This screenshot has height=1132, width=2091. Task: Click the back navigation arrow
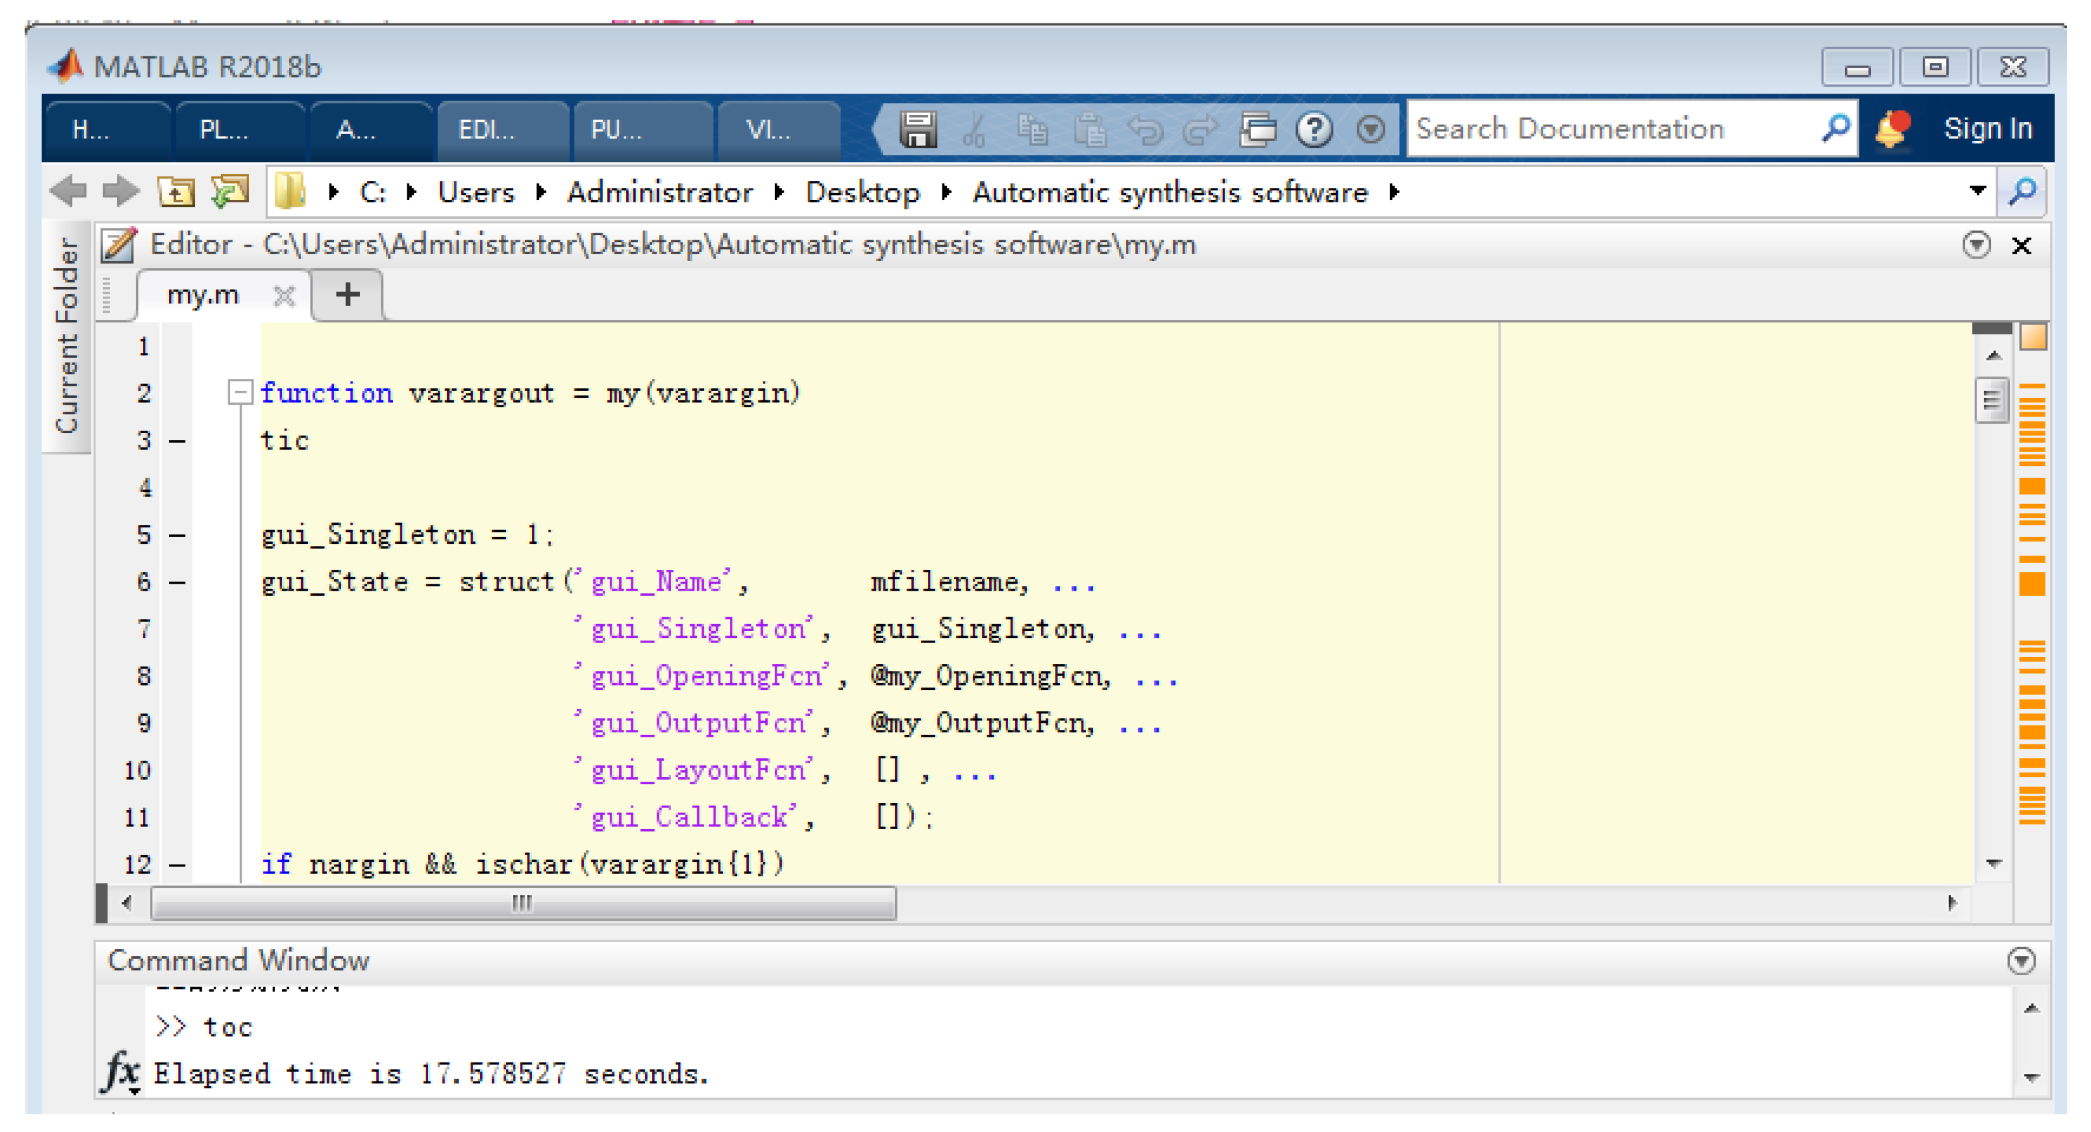[x=68, y=192]
